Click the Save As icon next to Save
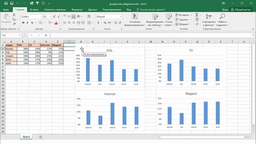Image resolution: width=256 pixels, height=144 pixels. pyautogui.click(x=12, y=3)
